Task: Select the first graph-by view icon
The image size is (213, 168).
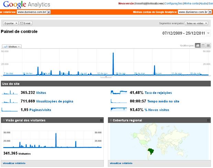Action: coord(198,46)
